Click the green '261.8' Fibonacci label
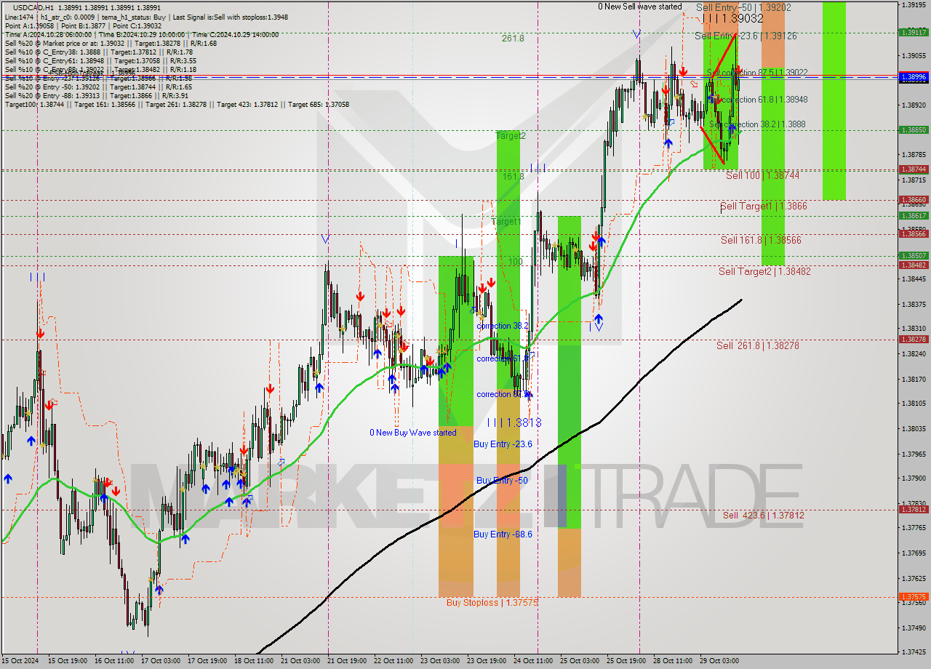This screenshot has height=669, width=931. click(513, 38)
